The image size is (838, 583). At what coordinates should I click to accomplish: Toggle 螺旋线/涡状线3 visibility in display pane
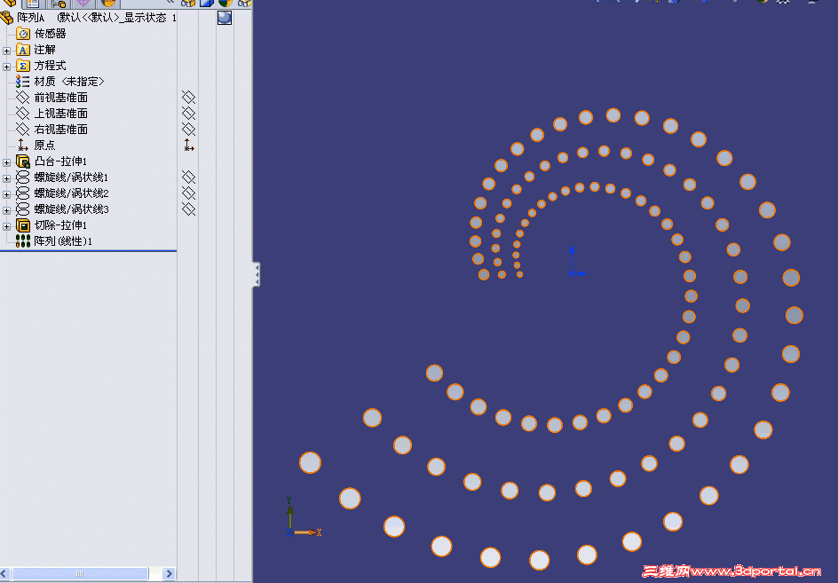pyautogui.click(x=188, y=209)
